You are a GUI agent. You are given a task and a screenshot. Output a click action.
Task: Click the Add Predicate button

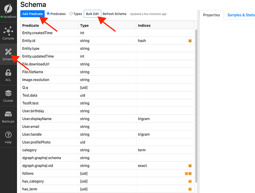(x=32, y=14)
